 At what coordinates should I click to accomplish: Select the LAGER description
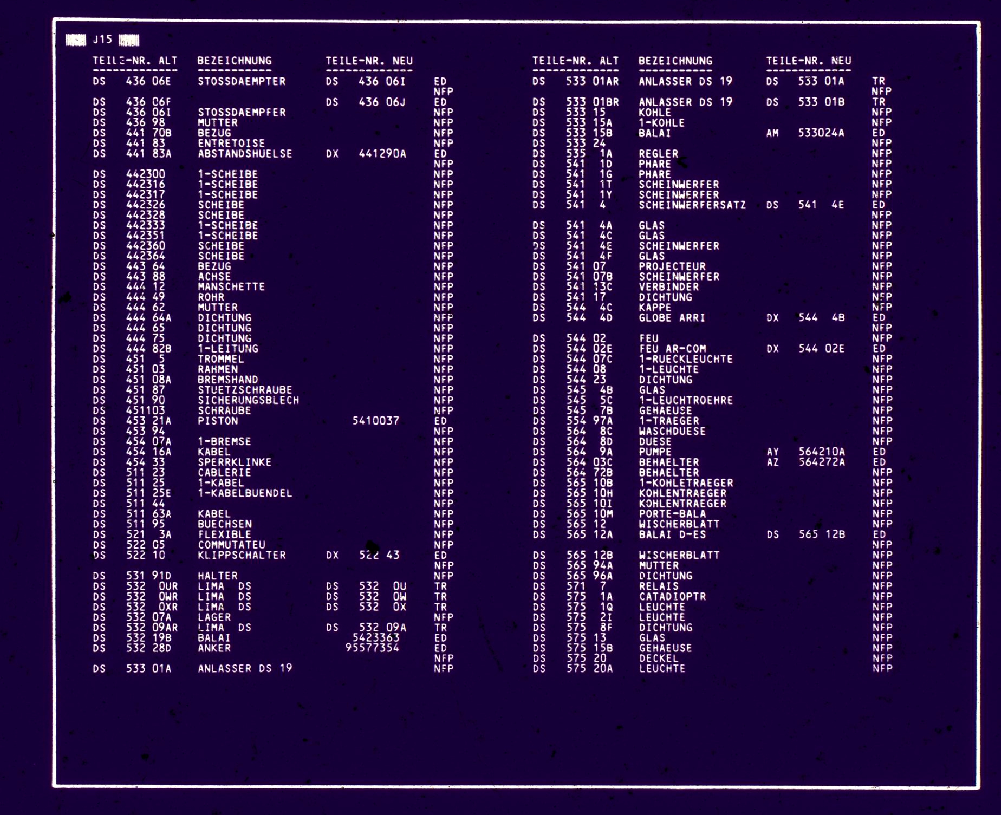pos(214,617)
